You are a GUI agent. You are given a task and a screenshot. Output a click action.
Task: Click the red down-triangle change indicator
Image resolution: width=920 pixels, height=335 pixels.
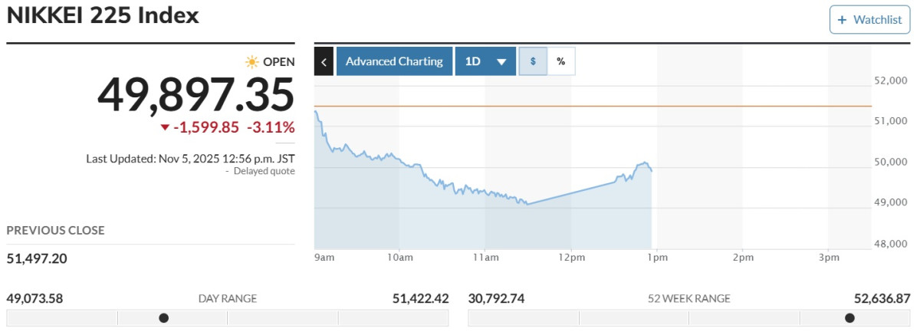[165, 127]
